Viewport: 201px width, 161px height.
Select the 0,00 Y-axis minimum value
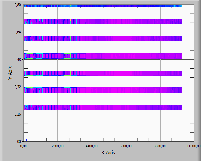18,142
